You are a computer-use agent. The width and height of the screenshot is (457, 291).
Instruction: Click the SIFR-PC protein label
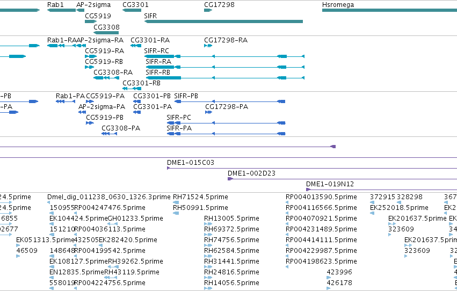[179, 118]
